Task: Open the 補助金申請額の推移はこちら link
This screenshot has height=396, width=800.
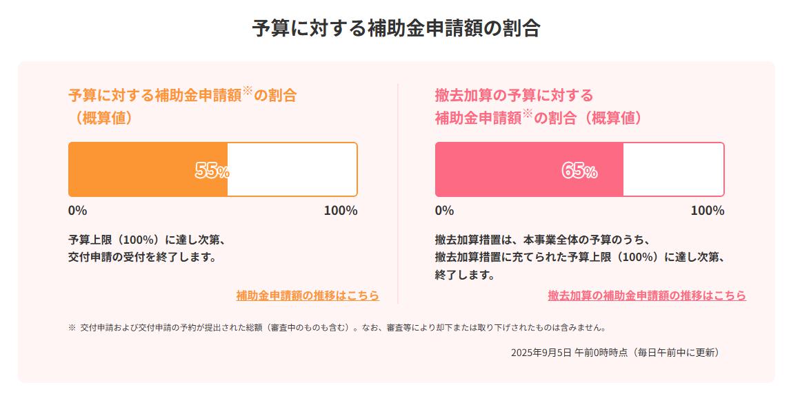Action: click(308, 295)
